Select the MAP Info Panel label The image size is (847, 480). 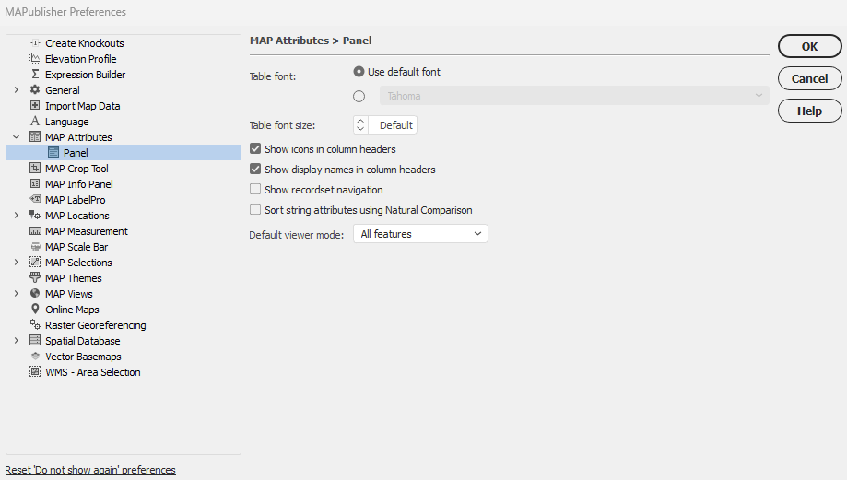pos(79,184)
